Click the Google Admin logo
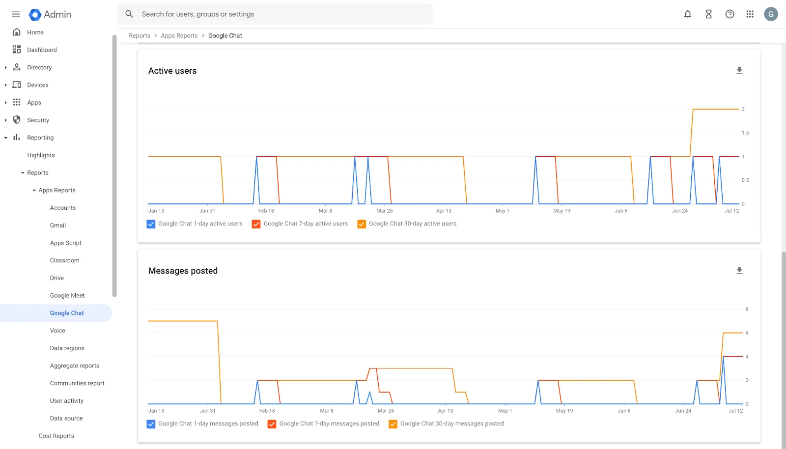The image size is (786, 449). coord(50,15)
